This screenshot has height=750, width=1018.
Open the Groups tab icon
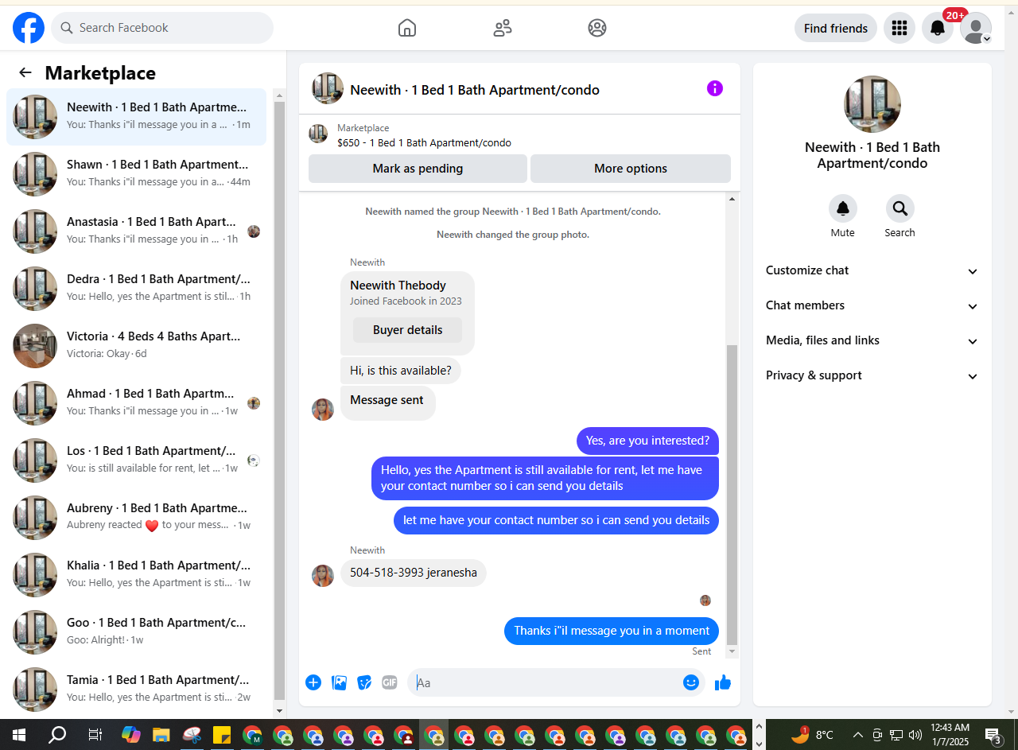click(x=597, y=28)
